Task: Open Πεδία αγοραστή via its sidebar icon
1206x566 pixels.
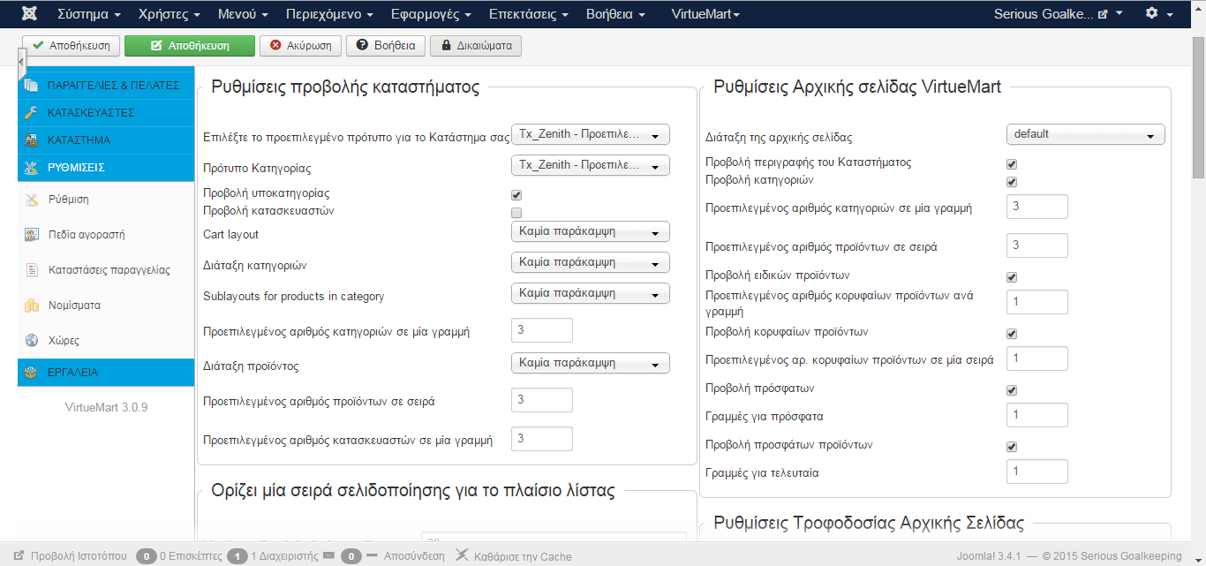Action: click(32, 235)
